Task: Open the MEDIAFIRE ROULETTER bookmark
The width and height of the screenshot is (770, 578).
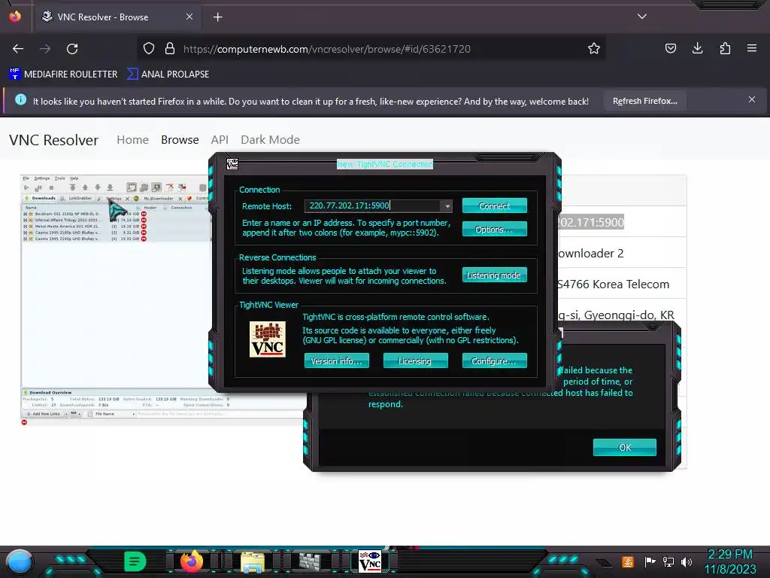Action: point(63,75)
